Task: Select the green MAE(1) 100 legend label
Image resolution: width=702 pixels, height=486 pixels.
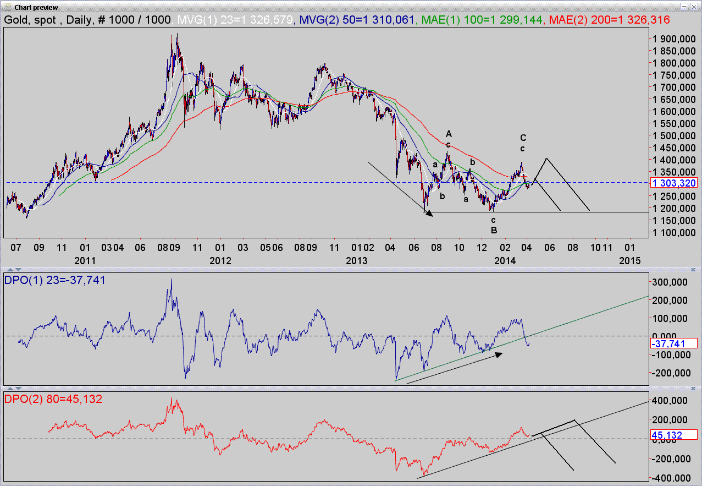Action: pyautogui.click(x=482, y=20)
